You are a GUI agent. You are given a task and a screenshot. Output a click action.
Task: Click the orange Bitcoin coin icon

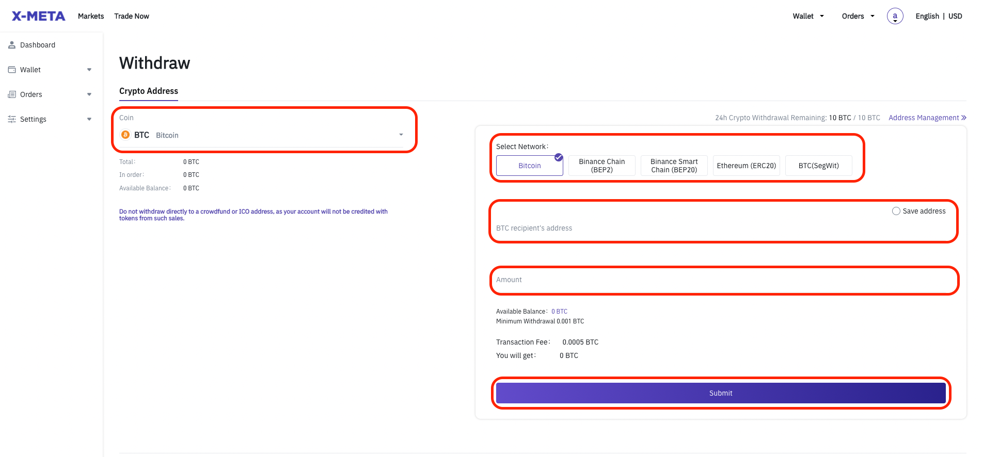coord(125,135)
